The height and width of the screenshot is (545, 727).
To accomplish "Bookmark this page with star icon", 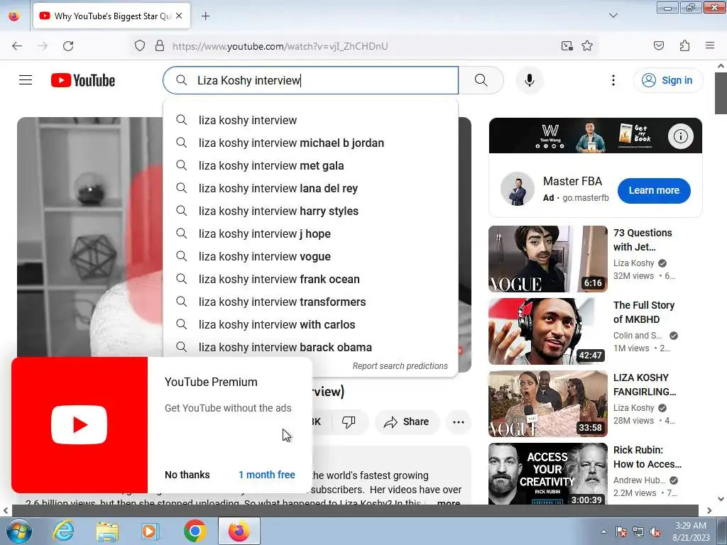I will (x=587, y=45).
